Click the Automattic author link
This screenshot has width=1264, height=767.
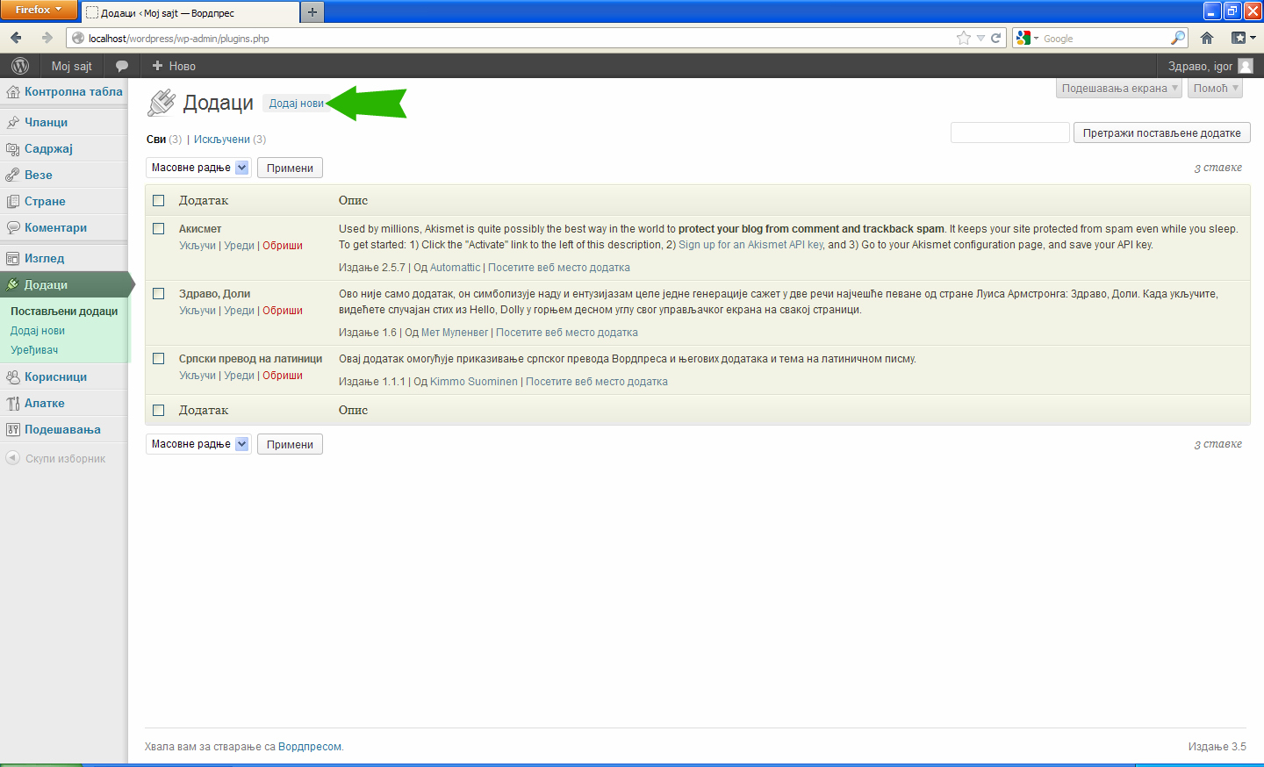tap(455, 268)
